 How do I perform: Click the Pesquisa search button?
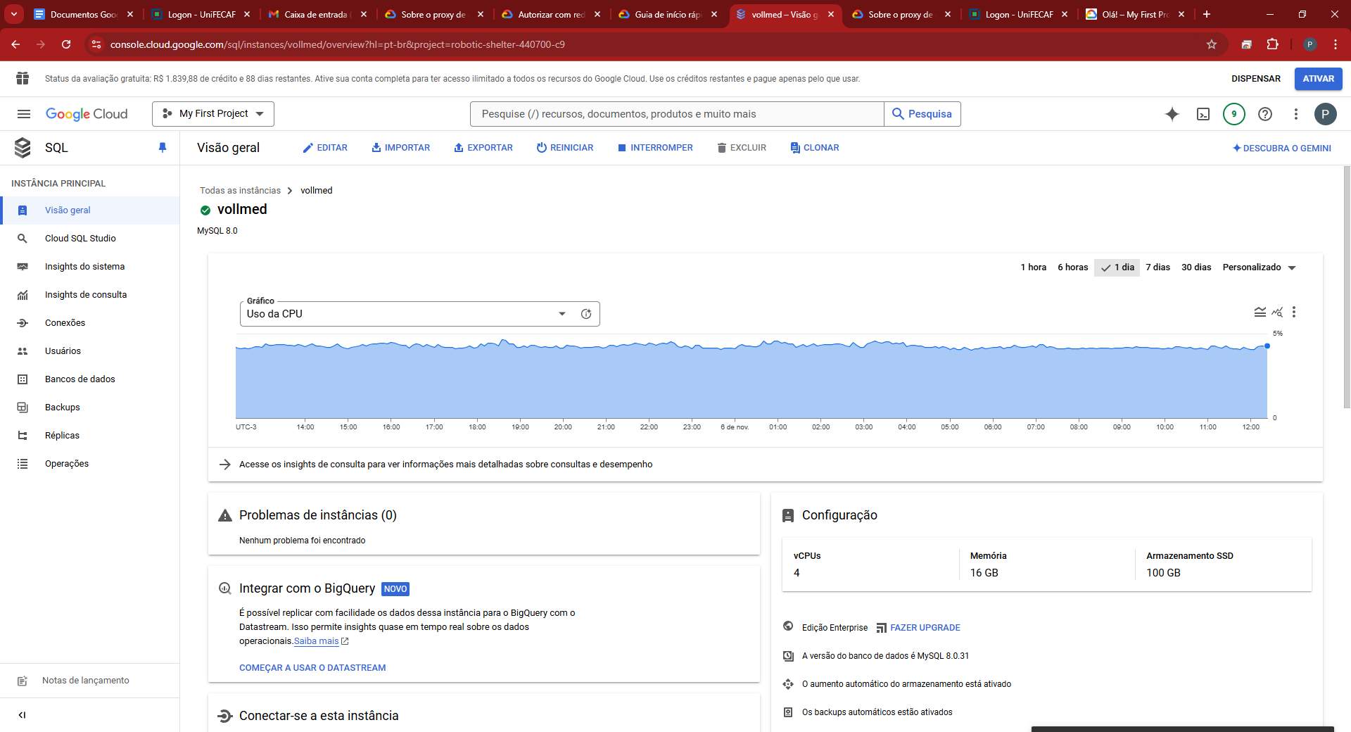(922, 114)
